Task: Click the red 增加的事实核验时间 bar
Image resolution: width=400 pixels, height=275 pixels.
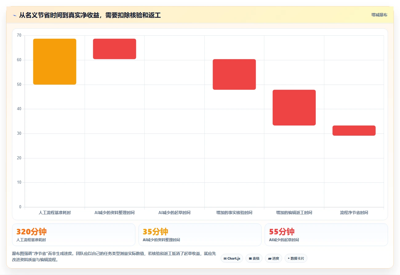Action: tap(234, 74)
